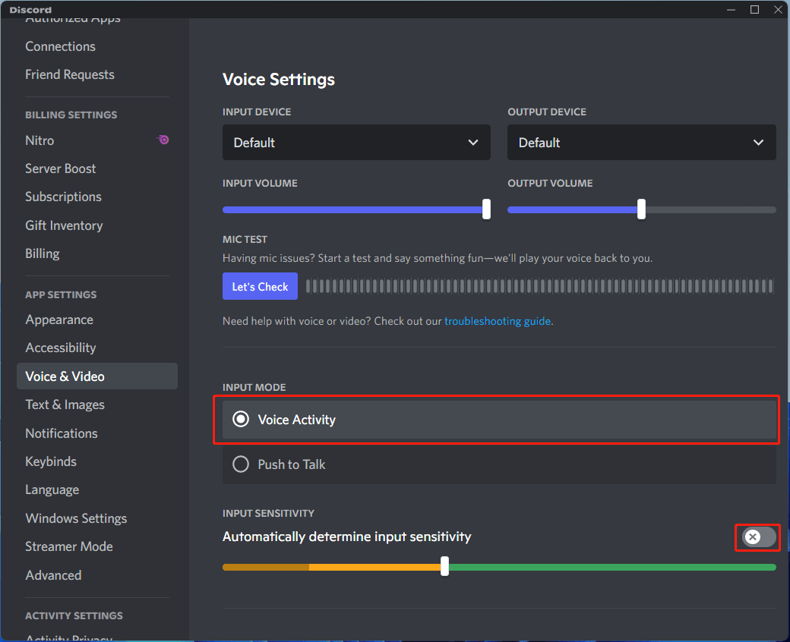
Task: Open Advanced settings
Action: coord(53,575)
